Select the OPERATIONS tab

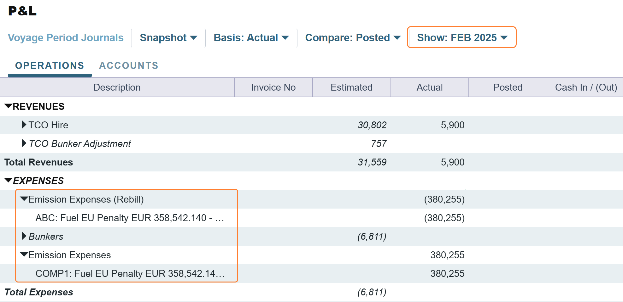pos(50,65)
